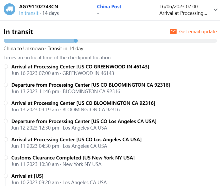Click the Greenwood arrival checkpoint marker

pos(6,67)
